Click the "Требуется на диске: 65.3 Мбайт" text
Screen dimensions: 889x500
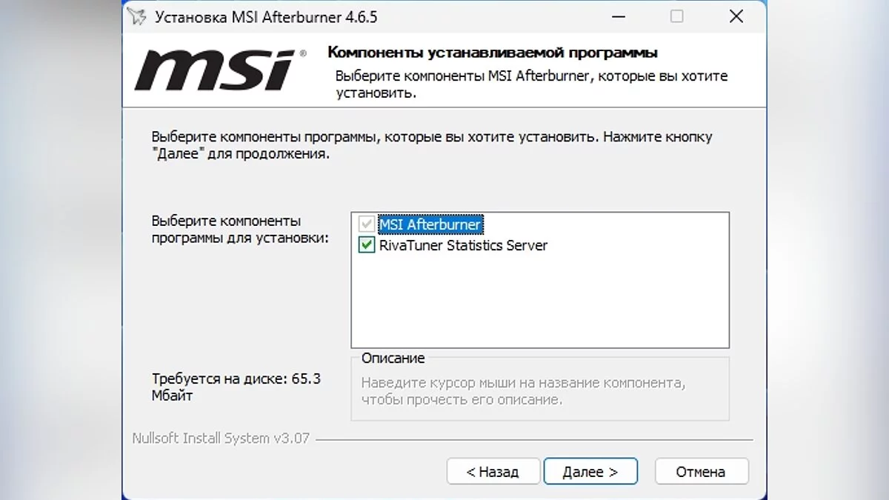pyautogui.click(x=236, y=387)
